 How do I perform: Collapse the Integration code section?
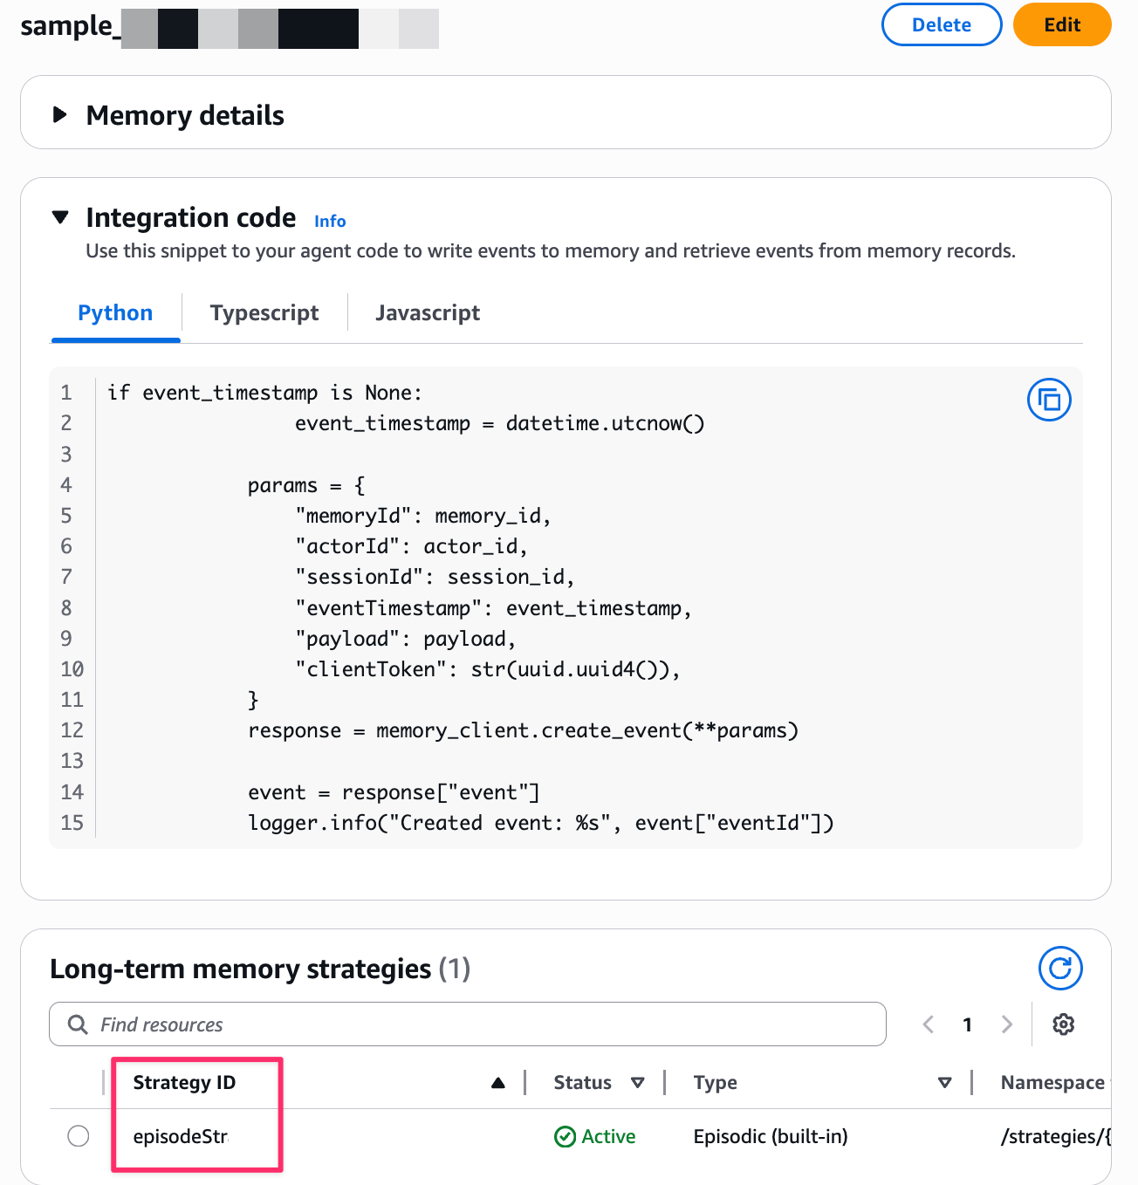[60, 217]
